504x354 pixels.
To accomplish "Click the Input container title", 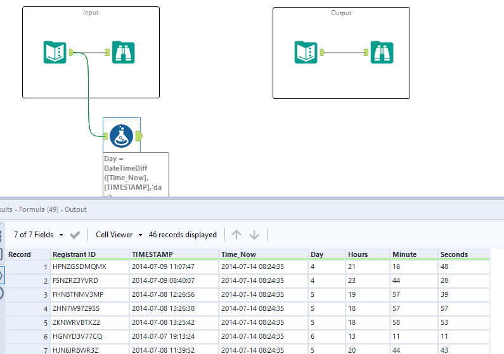I will [x=91, y=13].
